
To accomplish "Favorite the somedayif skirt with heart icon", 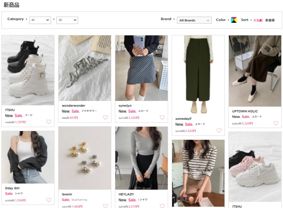I will (x=219, y=131).
